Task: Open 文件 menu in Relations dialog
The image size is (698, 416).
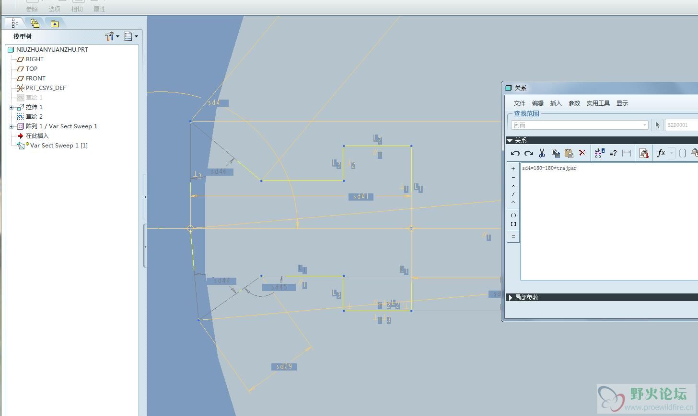Action: click(x=520, y=103)
